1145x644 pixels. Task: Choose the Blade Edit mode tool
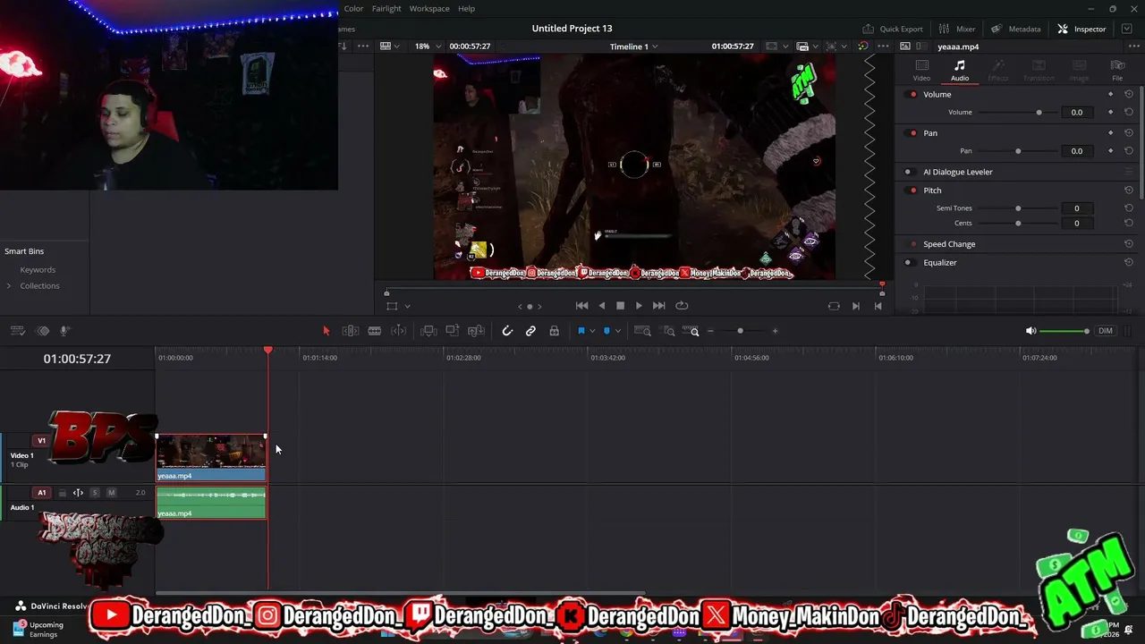click(374, 331)
